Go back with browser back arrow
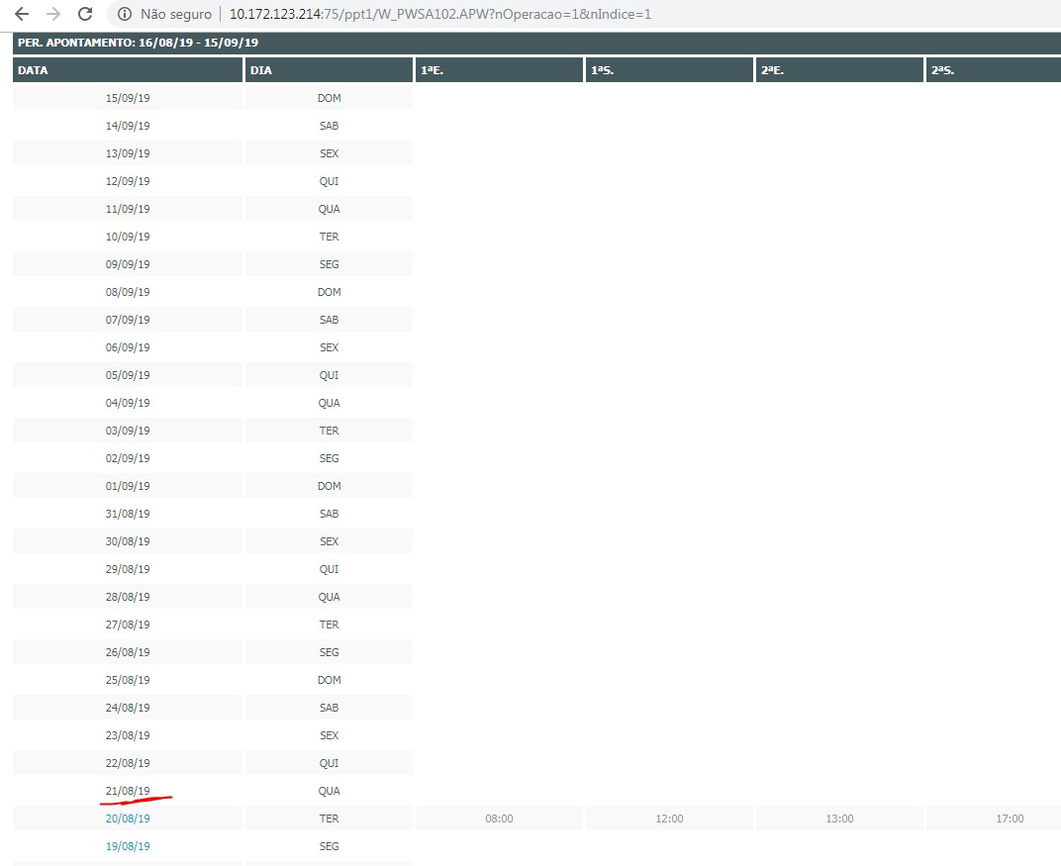Viewport: 1061px width, 866px height. pos(22,14)
